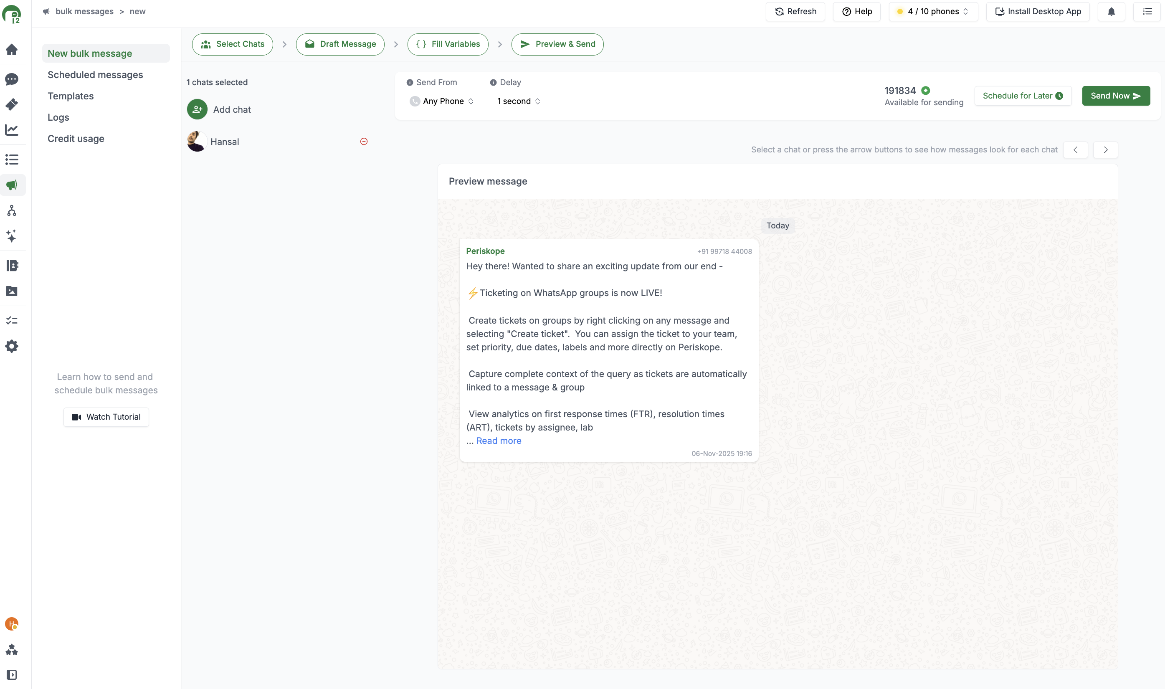The image size is (1165, 689).
Task: Click the green credits indicator beside 191834
Action: (925, 91)
